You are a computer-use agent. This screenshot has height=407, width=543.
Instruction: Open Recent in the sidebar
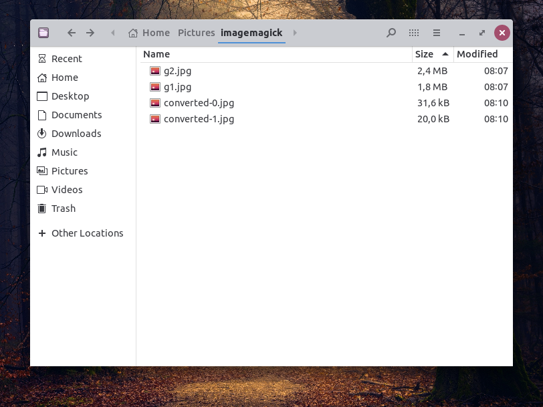(x=83, y=59)
